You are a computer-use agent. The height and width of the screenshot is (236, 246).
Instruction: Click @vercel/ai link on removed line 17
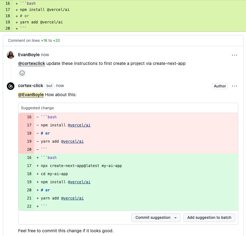click(x=79, y=125)
